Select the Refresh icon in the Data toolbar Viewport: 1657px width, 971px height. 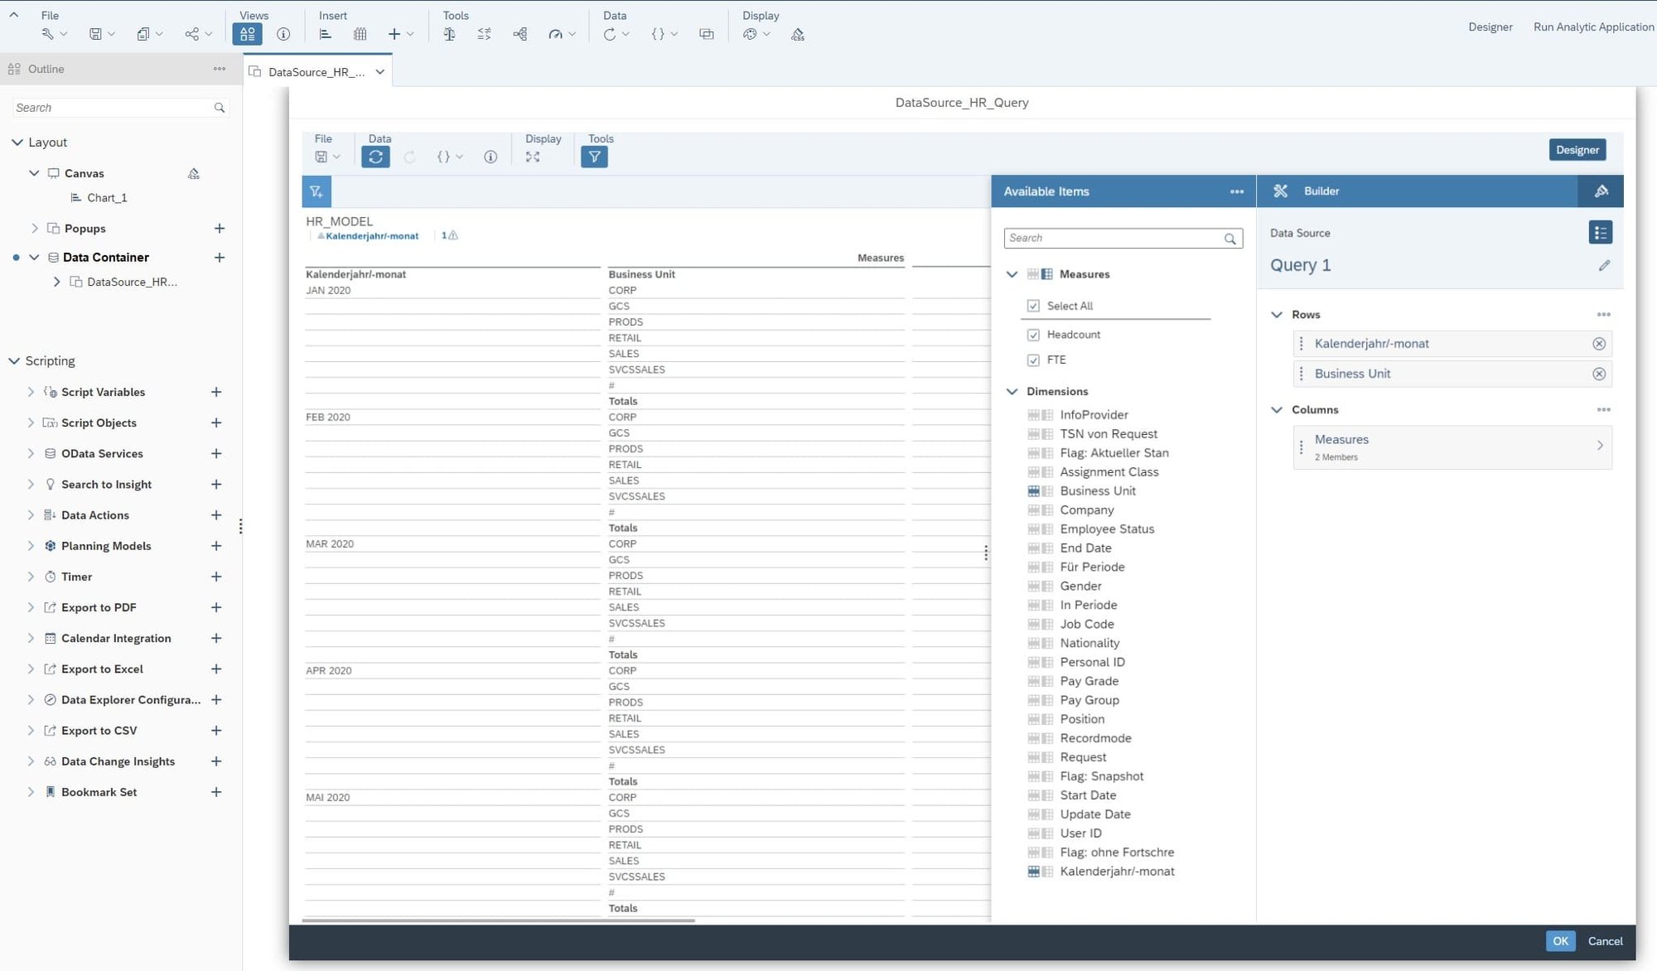pos(376,156)
